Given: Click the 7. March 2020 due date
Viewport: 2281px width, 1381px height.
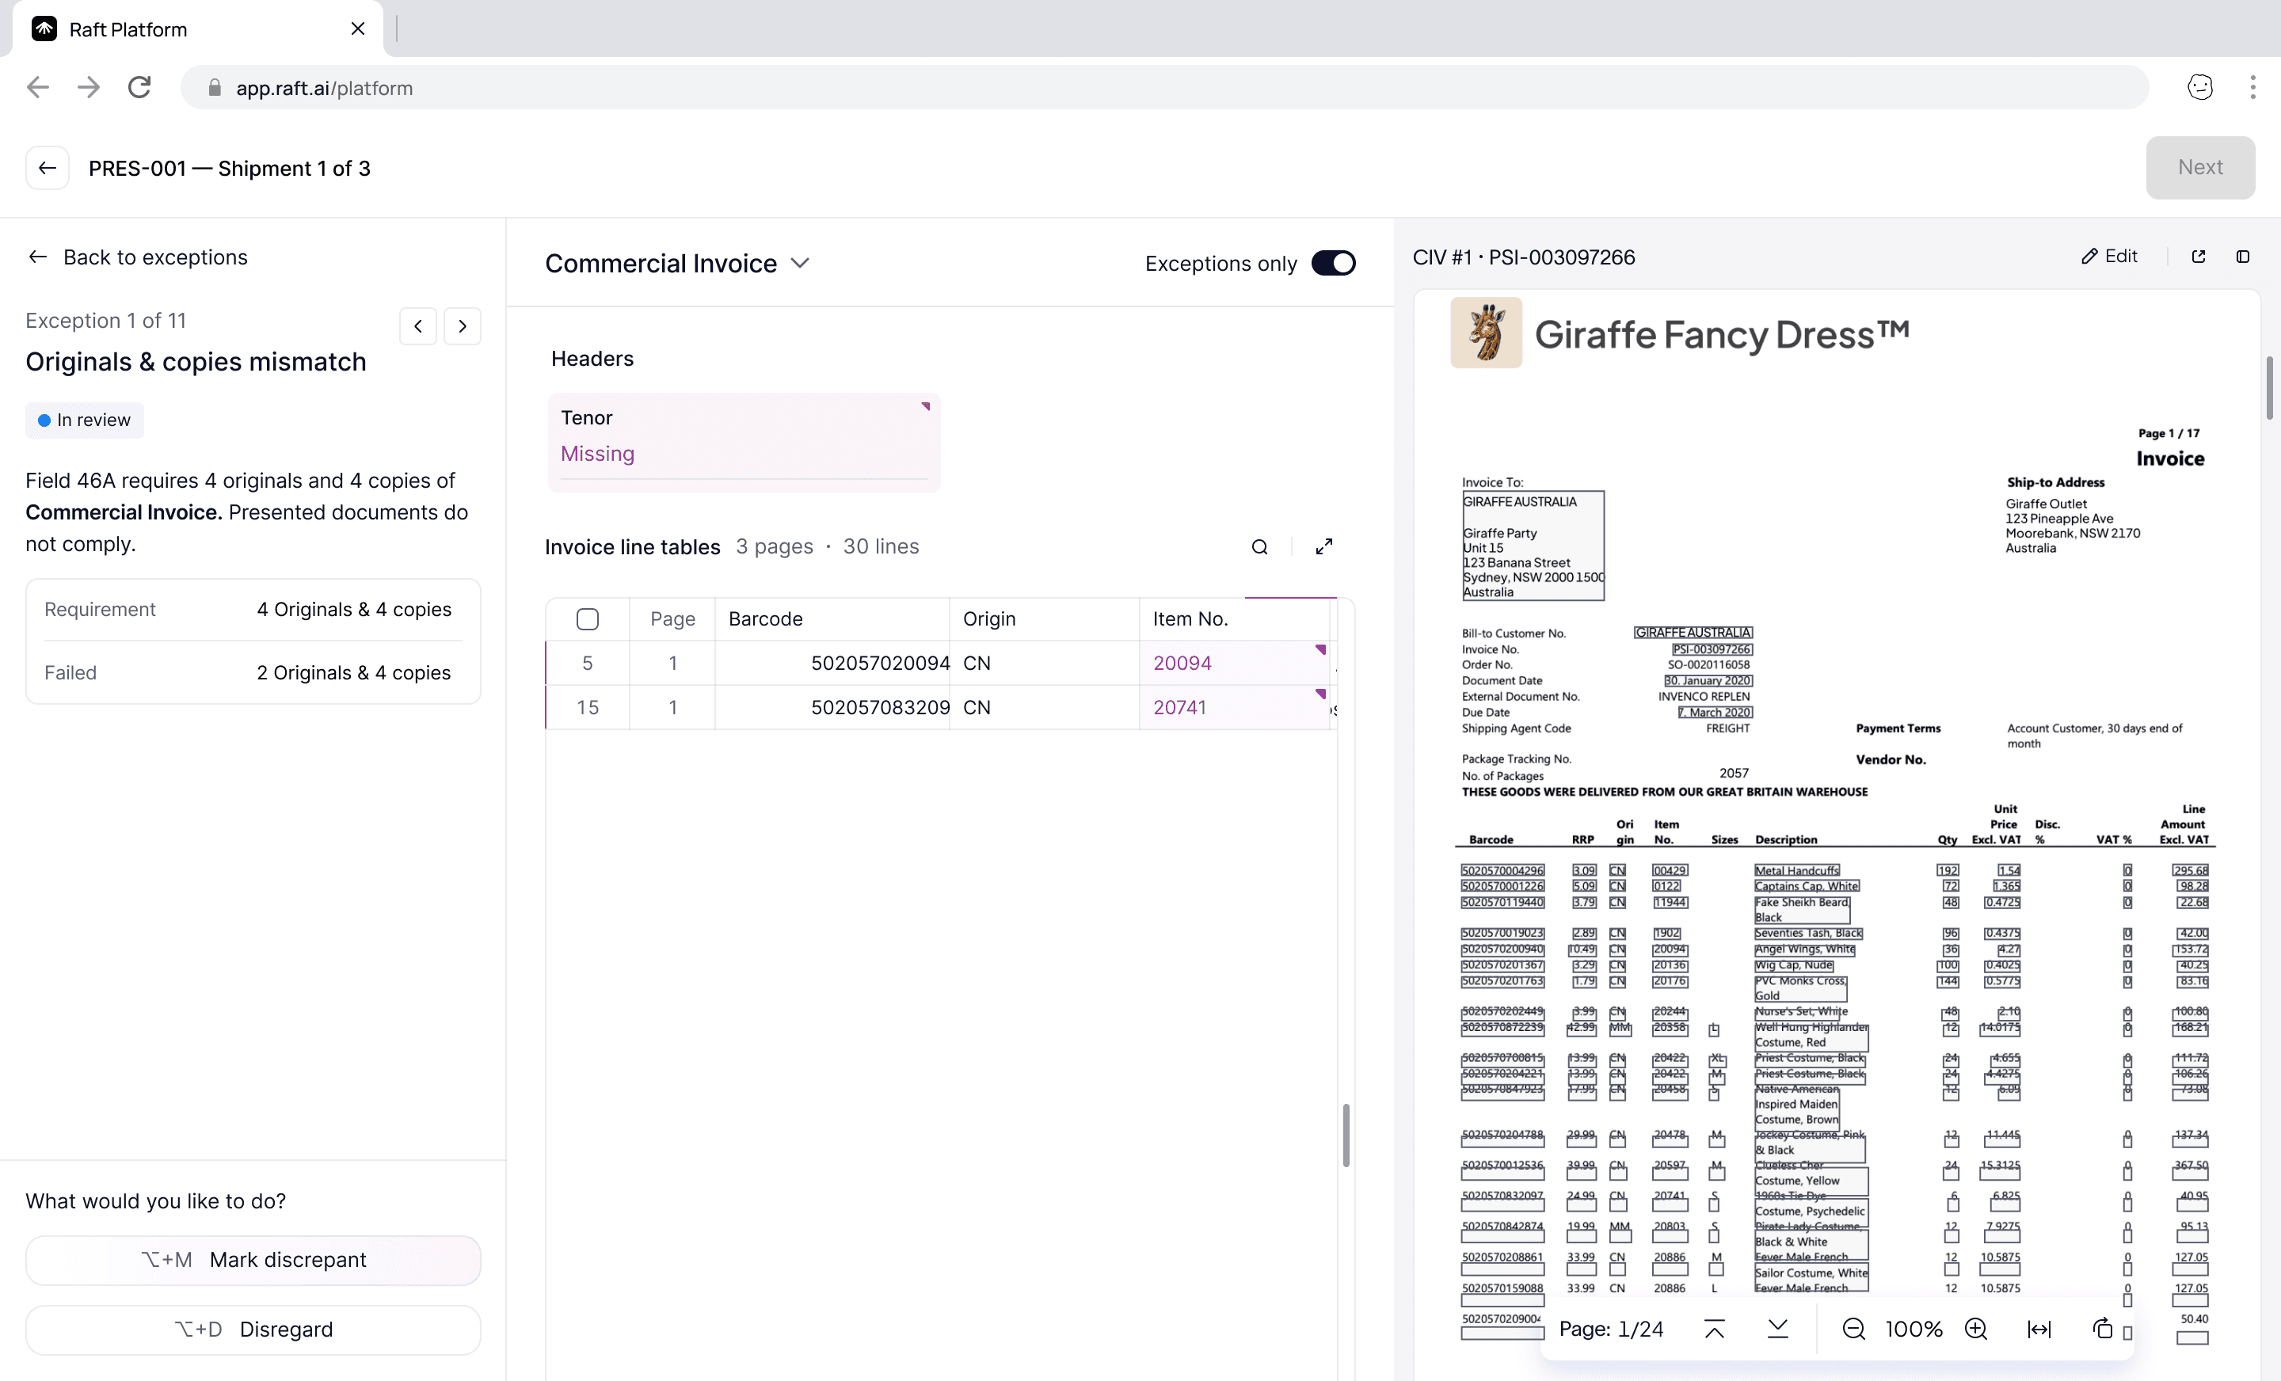Looking at the screenshot, I should pyautogui.click(x=1716, y=712).
